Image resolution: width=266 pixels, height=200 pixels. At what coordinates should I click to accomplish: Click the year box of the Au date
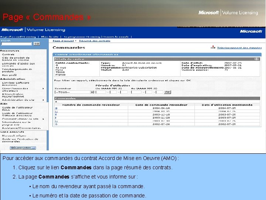tap(136, 92)
